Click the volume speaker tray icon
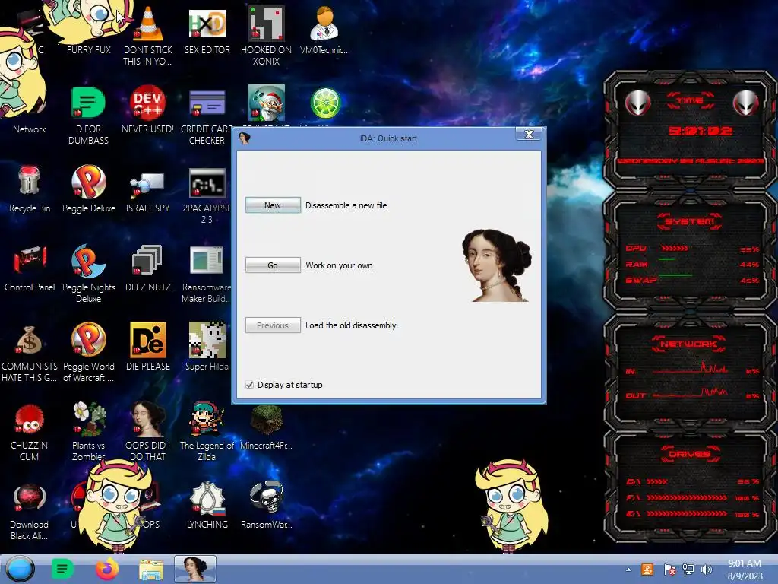Screen dimensions: 778x584 [x=706, y=570]
